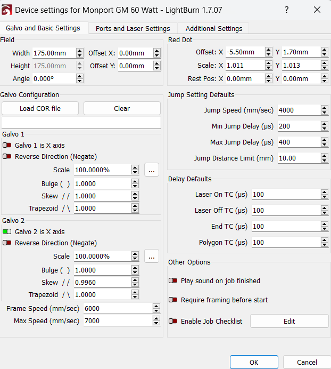This screenshot has height=369, width=331.
Task: Click the Clear button
Action: (122, 108)
